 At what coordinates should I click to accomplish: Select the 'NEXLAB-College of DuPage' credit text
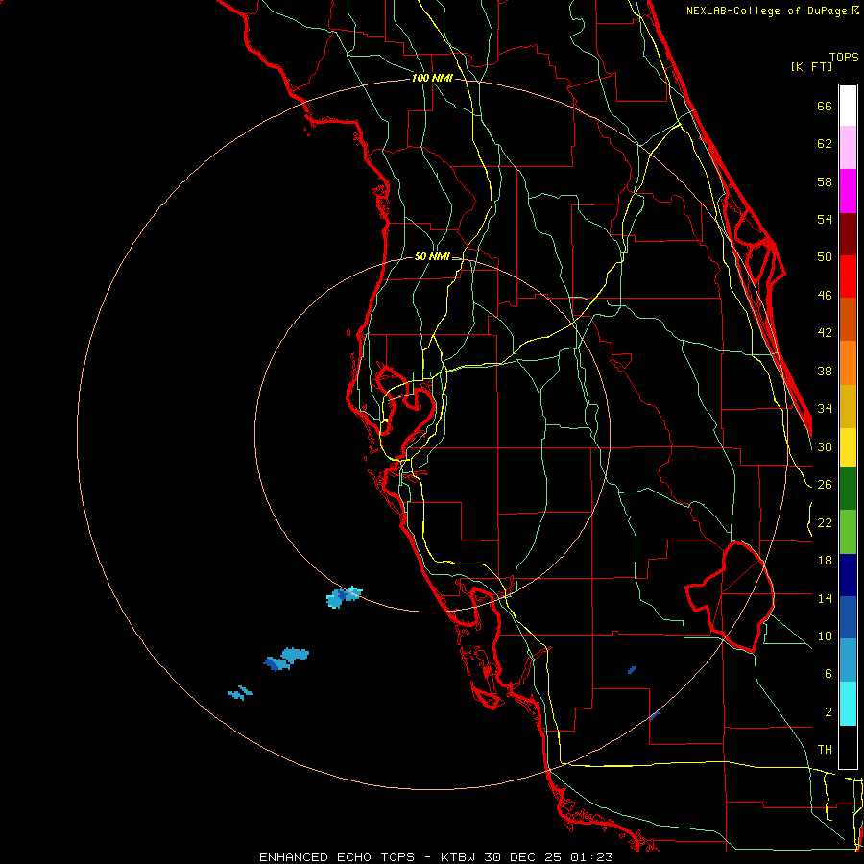click(768, 11)
